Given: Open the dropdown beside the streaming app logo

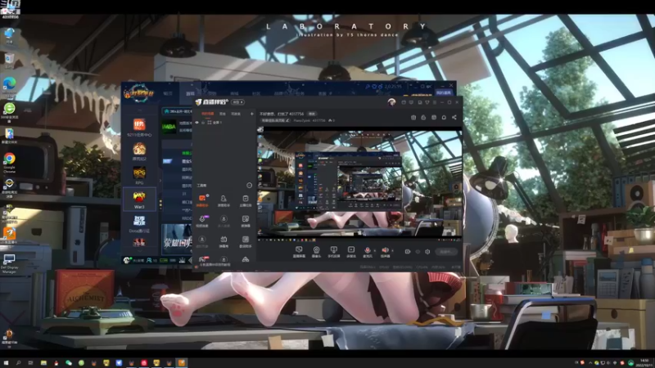Looking at the screenshot, I should 237,102.
